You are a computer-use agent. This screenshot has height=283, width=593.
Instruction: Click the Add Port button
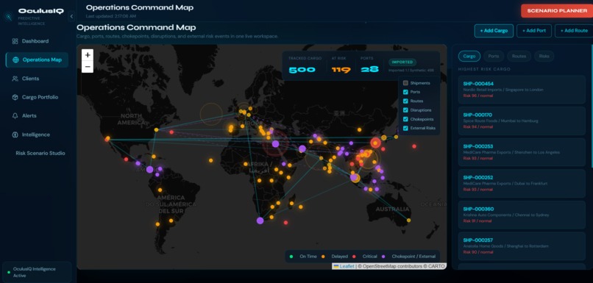[534, 31]
